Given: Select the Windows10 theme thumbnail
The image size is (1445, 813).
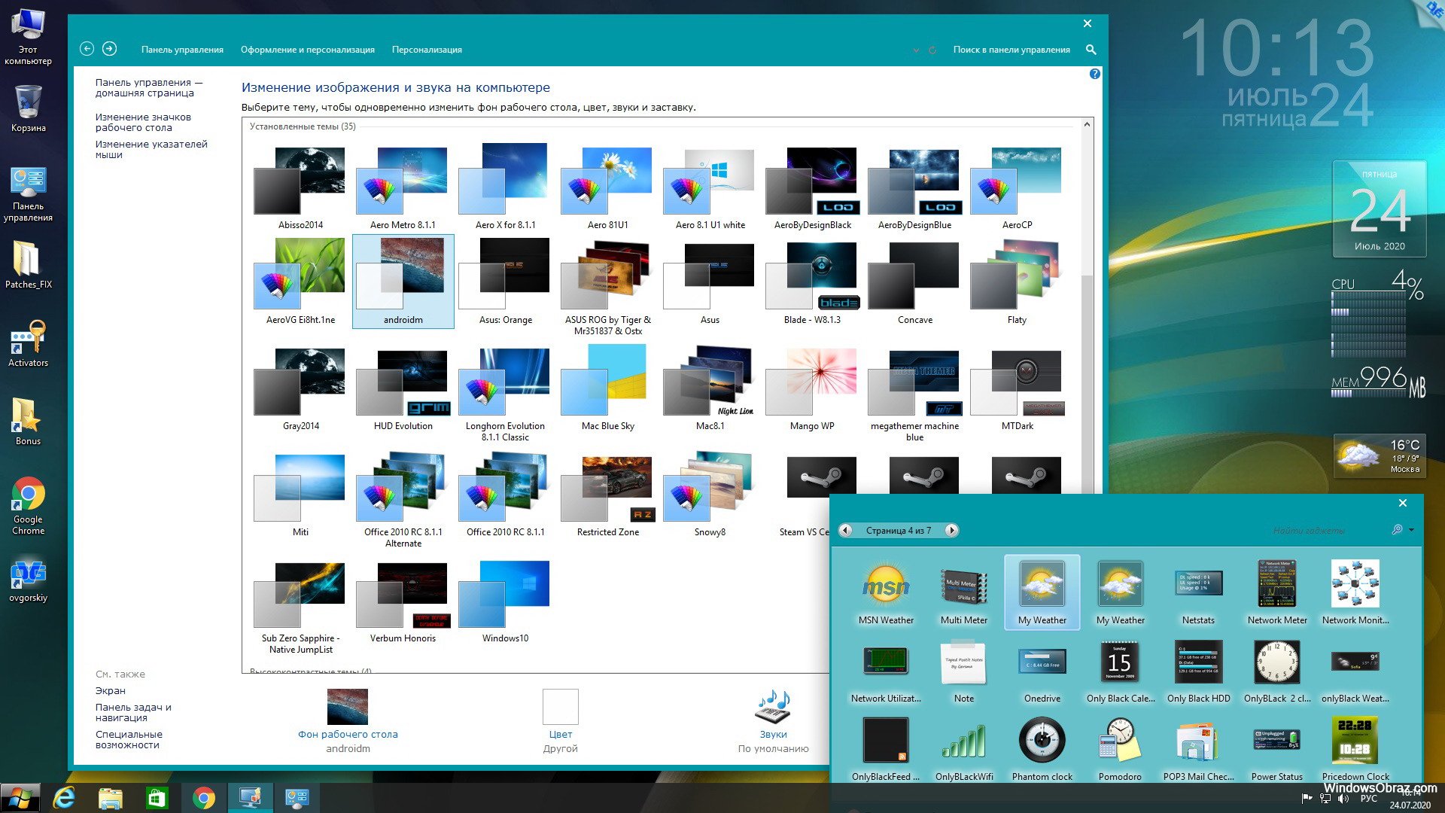Looking at the screenshot, I should pos(505,595).
